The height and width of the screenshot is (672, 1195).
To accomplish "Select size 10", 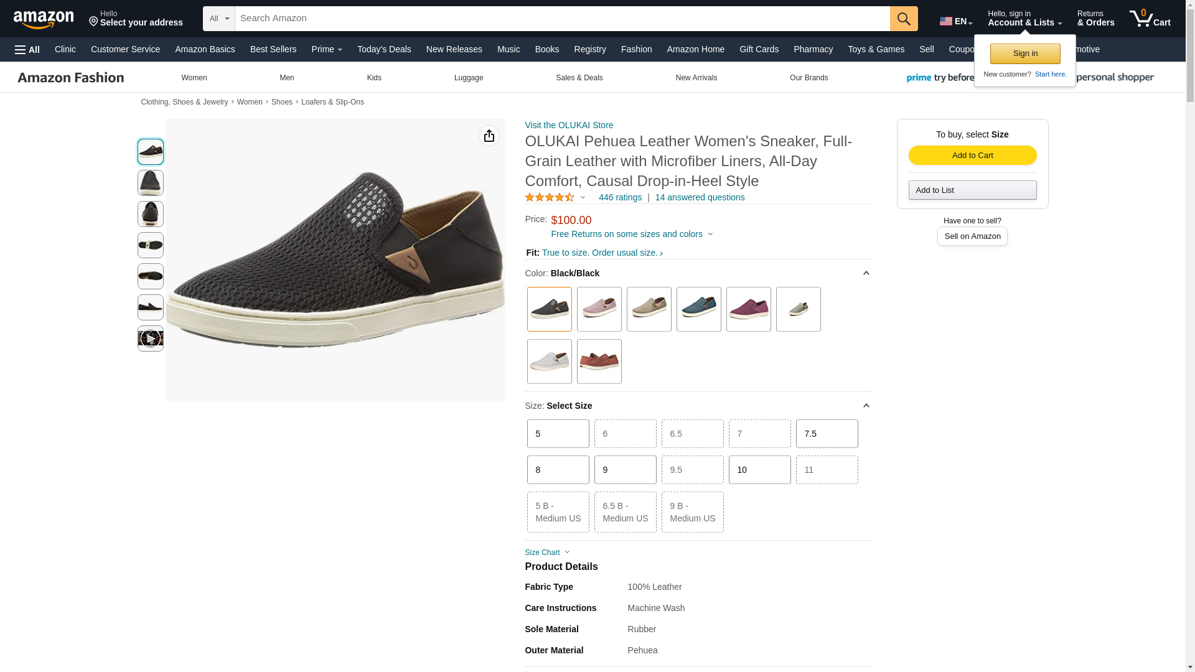I will click(759, 470).
